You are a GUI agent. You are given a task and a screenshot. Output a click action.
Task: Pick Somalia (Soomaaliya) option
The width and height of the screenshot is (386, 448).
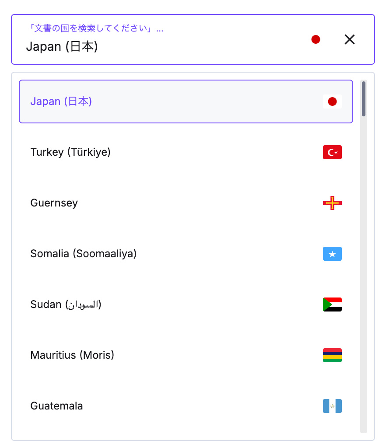[186, 254]
